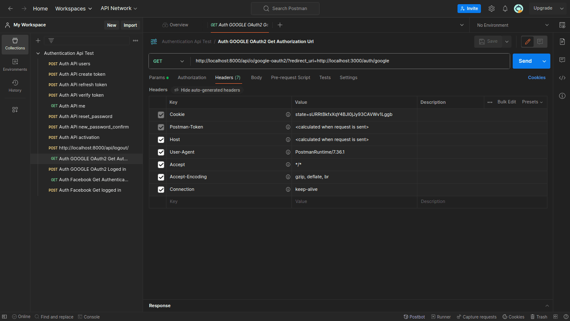Expand the Response panel chevron
Viewport: 570px width, 321px height.
[x=547, y=306]
